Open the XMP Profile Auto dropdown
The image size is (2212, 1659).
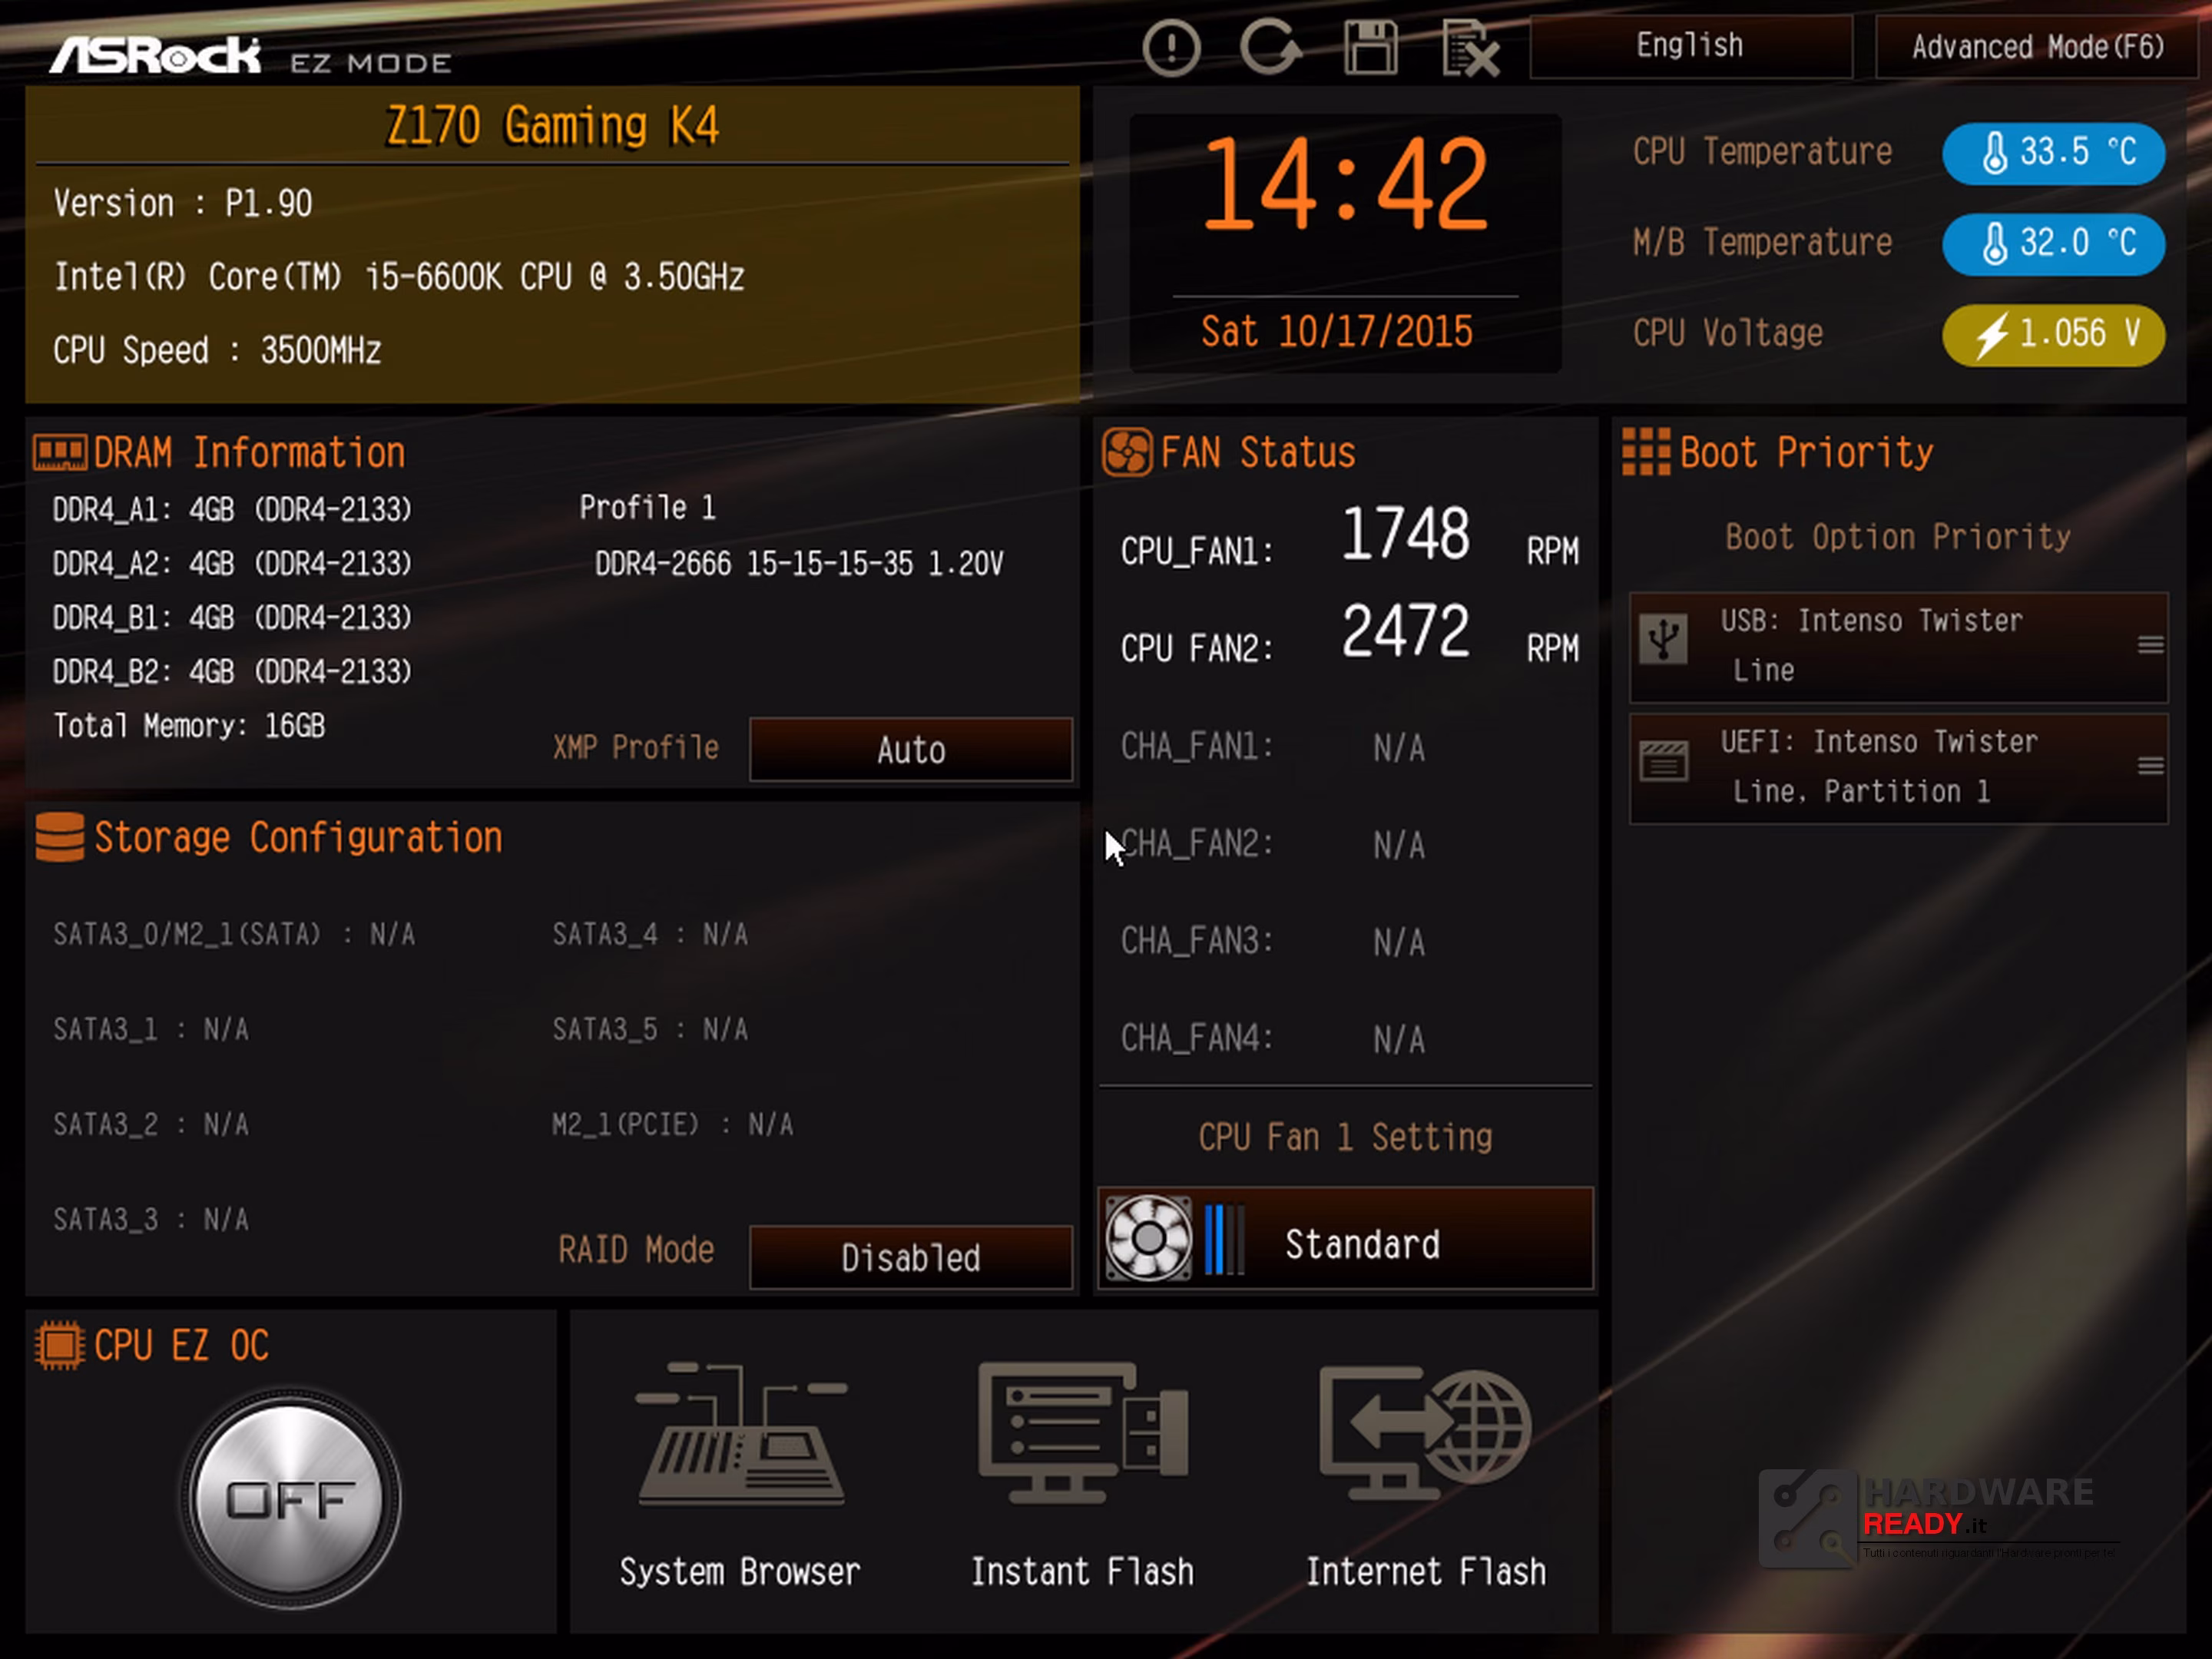[x=911, y=749]
